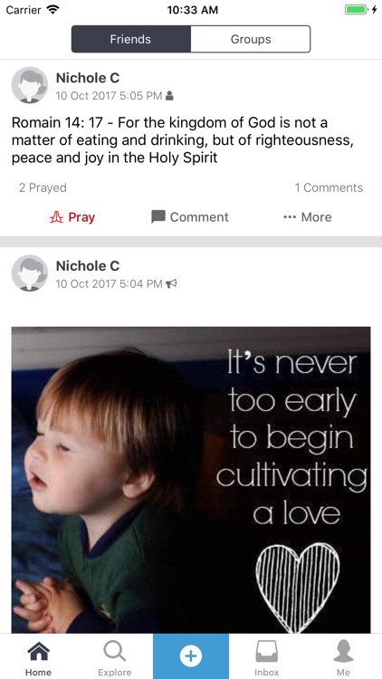Viewport: 382px width, 679px height.
Task: Tap the person privacy icon beside 5:05 PM
Action: 170,95
